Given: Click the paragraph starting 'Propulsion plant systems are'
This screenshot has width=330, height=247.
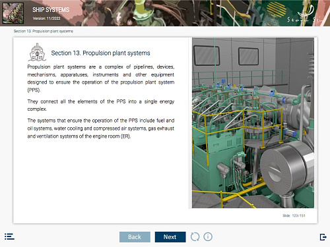Looking at the screenshot, I should [101, 78].
